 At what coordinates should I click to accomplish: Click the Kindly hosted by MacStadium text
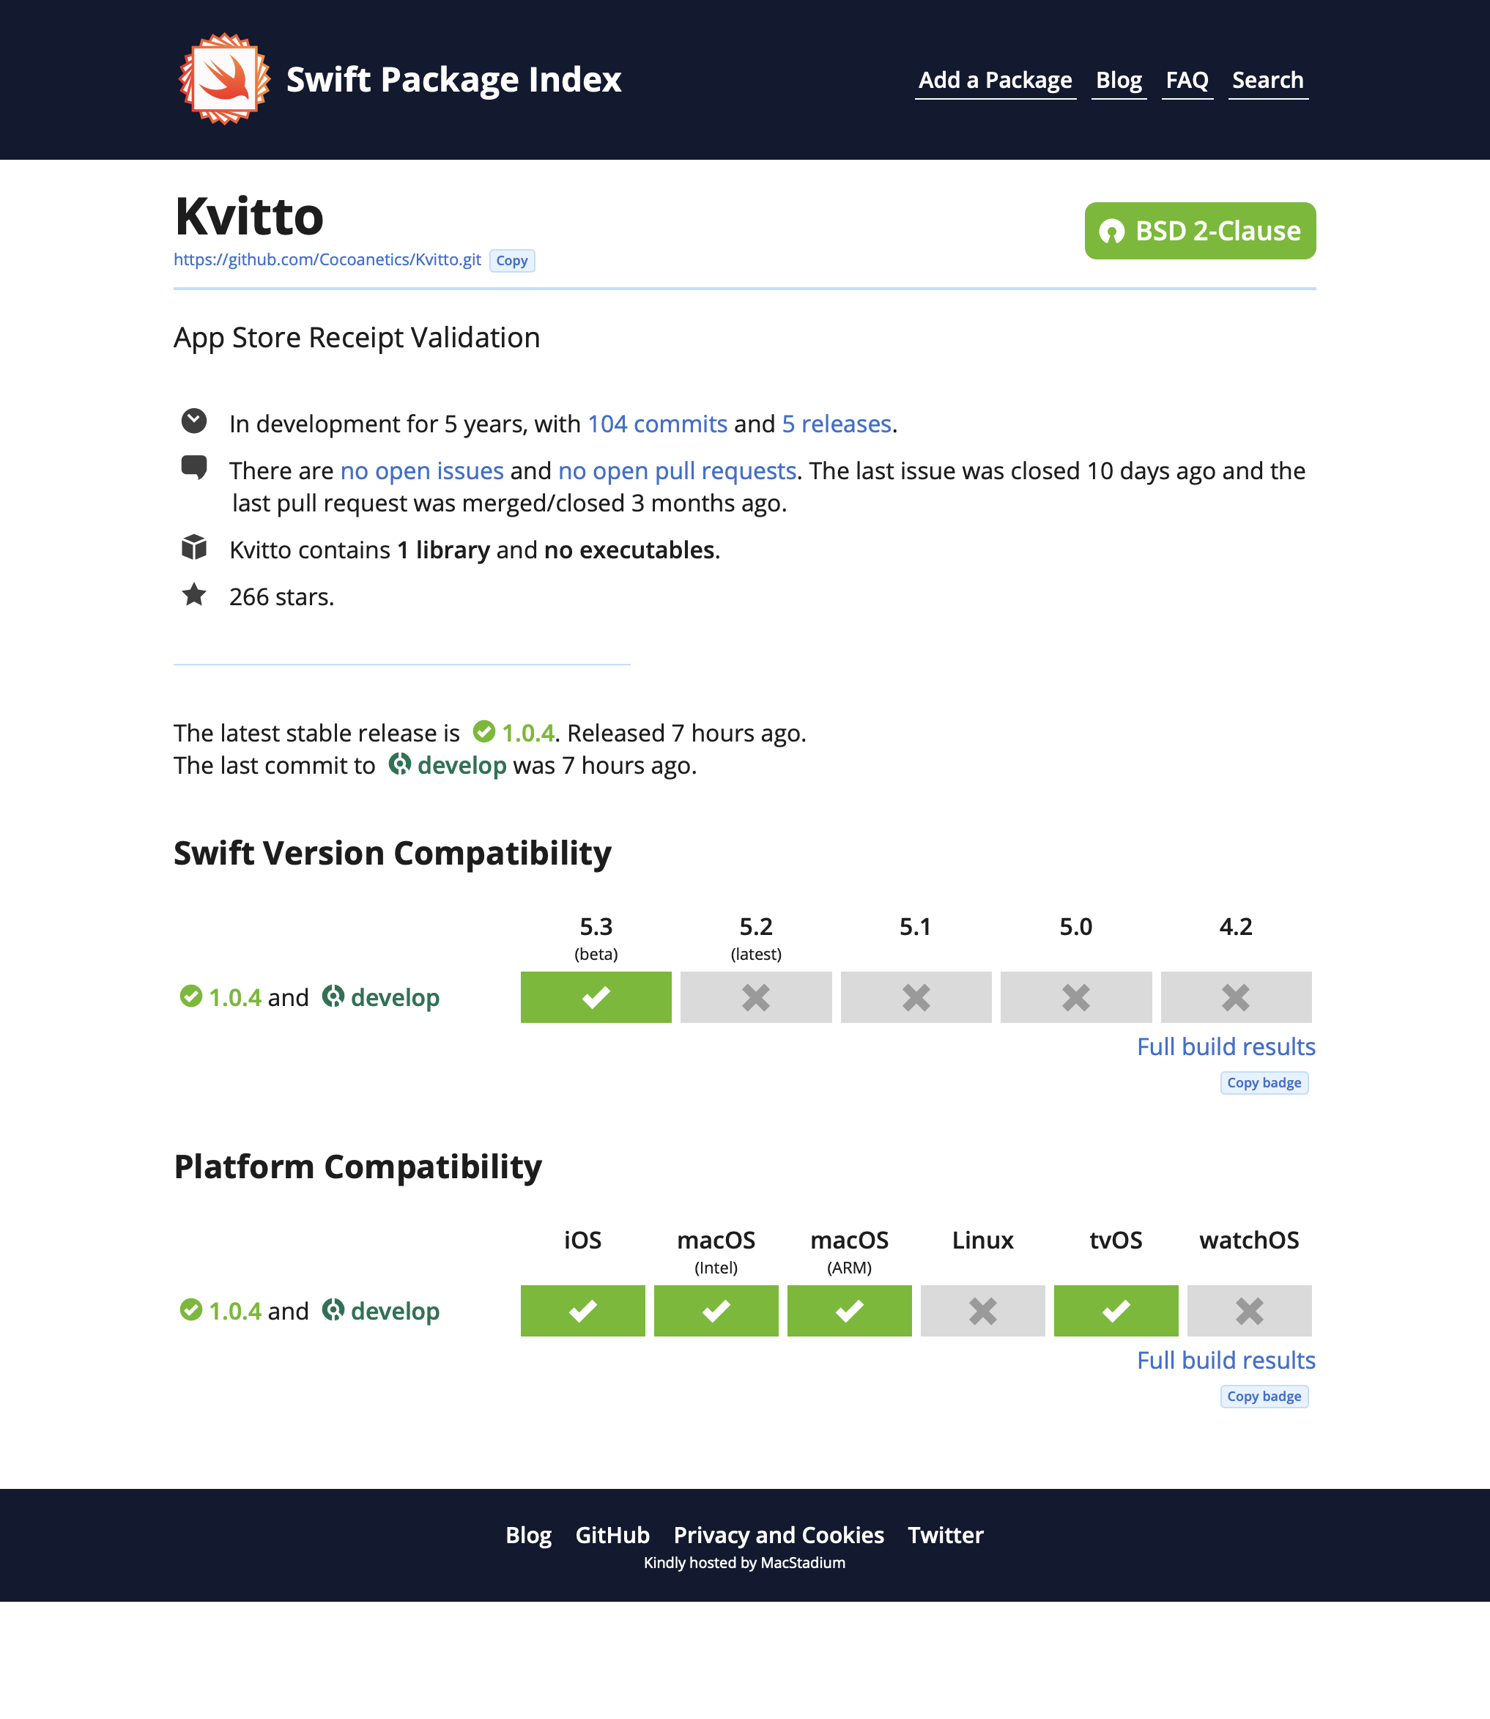tap(744, 1563)
